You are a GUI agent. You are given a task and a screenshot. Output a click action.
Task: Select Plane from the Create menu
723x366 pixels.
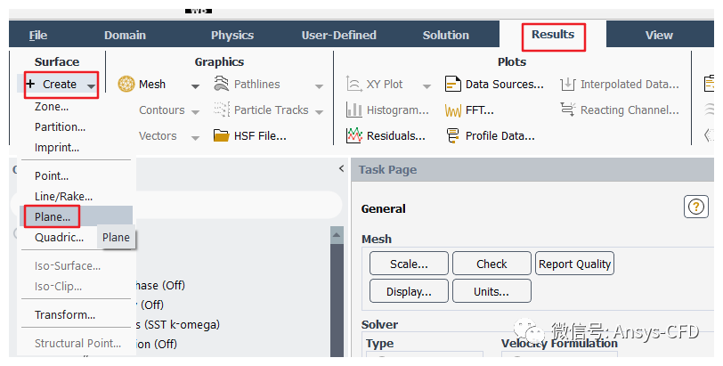pyautogui.click(x=53, y=216)
